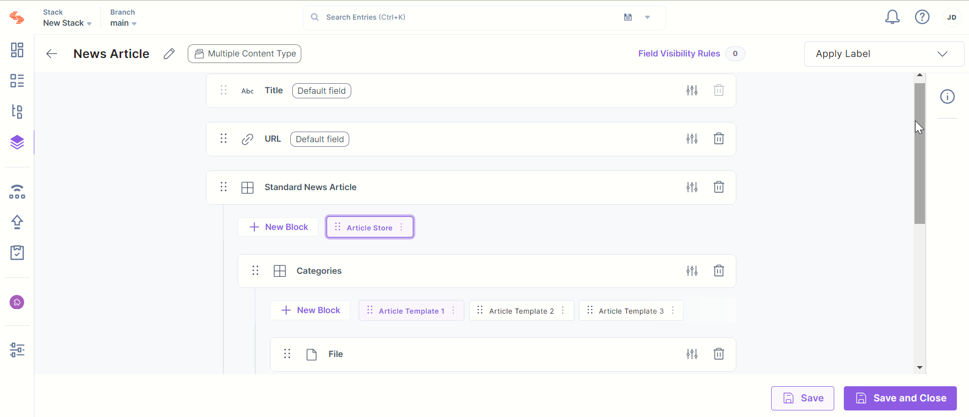Click the Save button
The width and height of the screenshot is (969, 417).
pos(802,398)
